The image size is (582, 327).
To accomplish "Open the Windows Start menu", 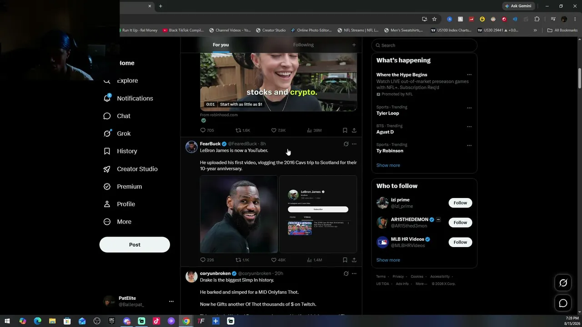I will coord(7,321).
